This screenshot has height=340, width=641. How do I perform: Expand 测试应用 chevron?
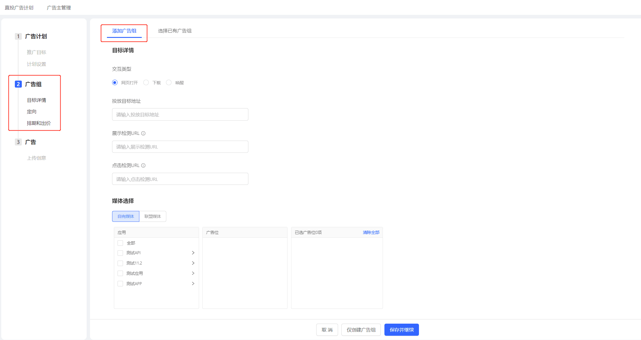pyautogui.click(x=193, y=273)
